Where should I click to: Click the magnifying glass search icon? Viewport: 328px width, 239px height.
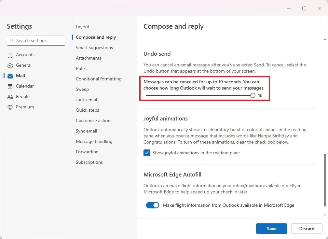click(12, 40)
